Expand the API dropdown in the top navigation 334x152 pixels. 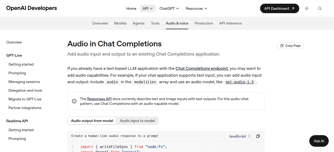pos(148,8)
